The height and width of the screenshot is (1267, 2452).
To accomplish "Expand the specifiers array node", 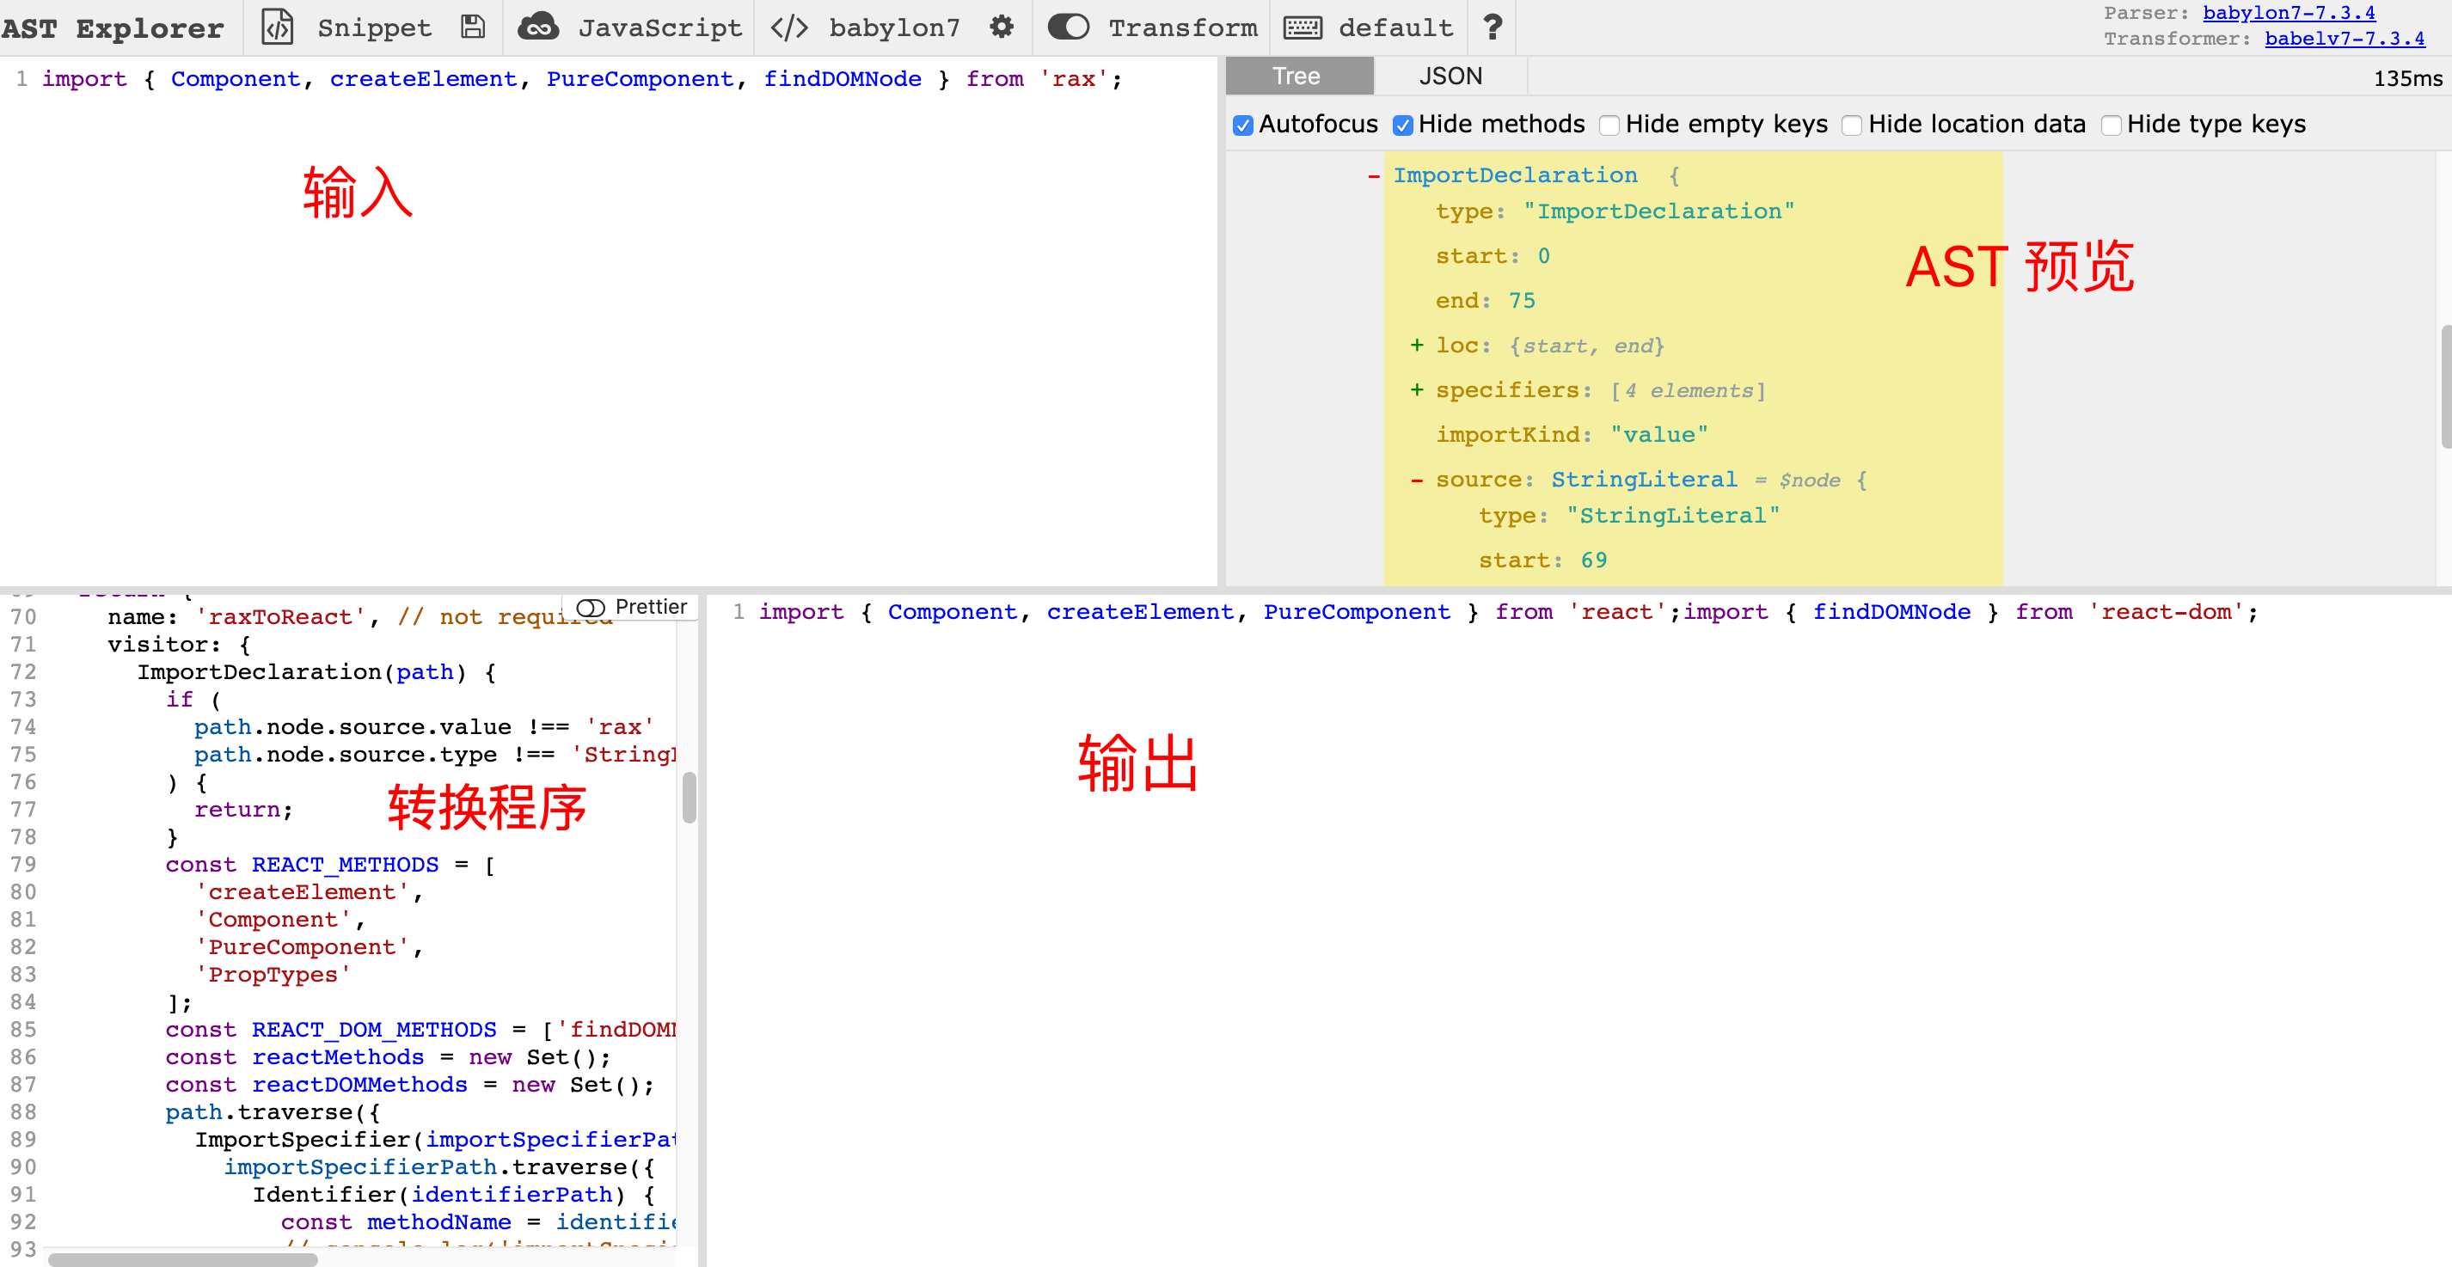I will pos(1416,390).
